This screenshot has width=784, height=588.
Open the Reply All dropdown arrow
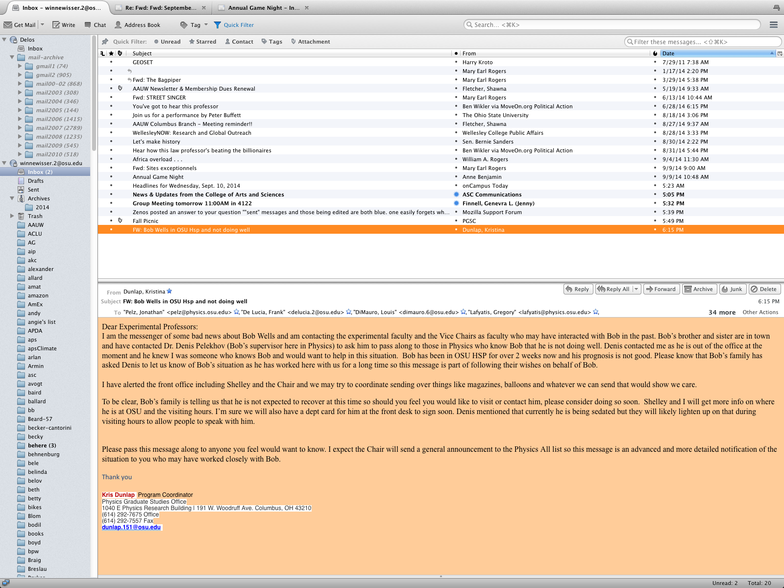click(637, 289)
